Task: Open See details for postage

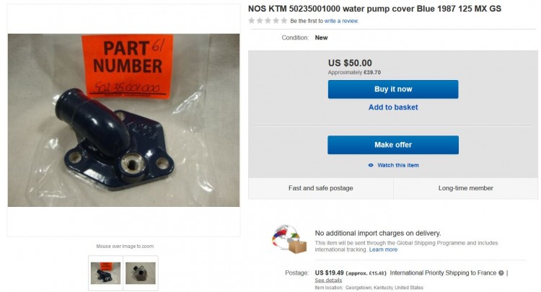Action: pyautogui.click(x=328, y=280)
